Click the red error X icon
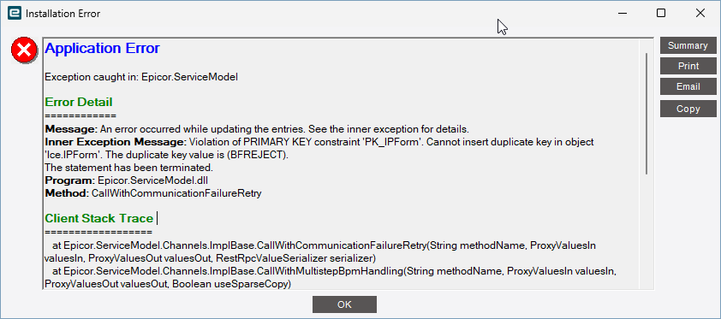This screenshot has height=319, width=721. click(24, 50)
